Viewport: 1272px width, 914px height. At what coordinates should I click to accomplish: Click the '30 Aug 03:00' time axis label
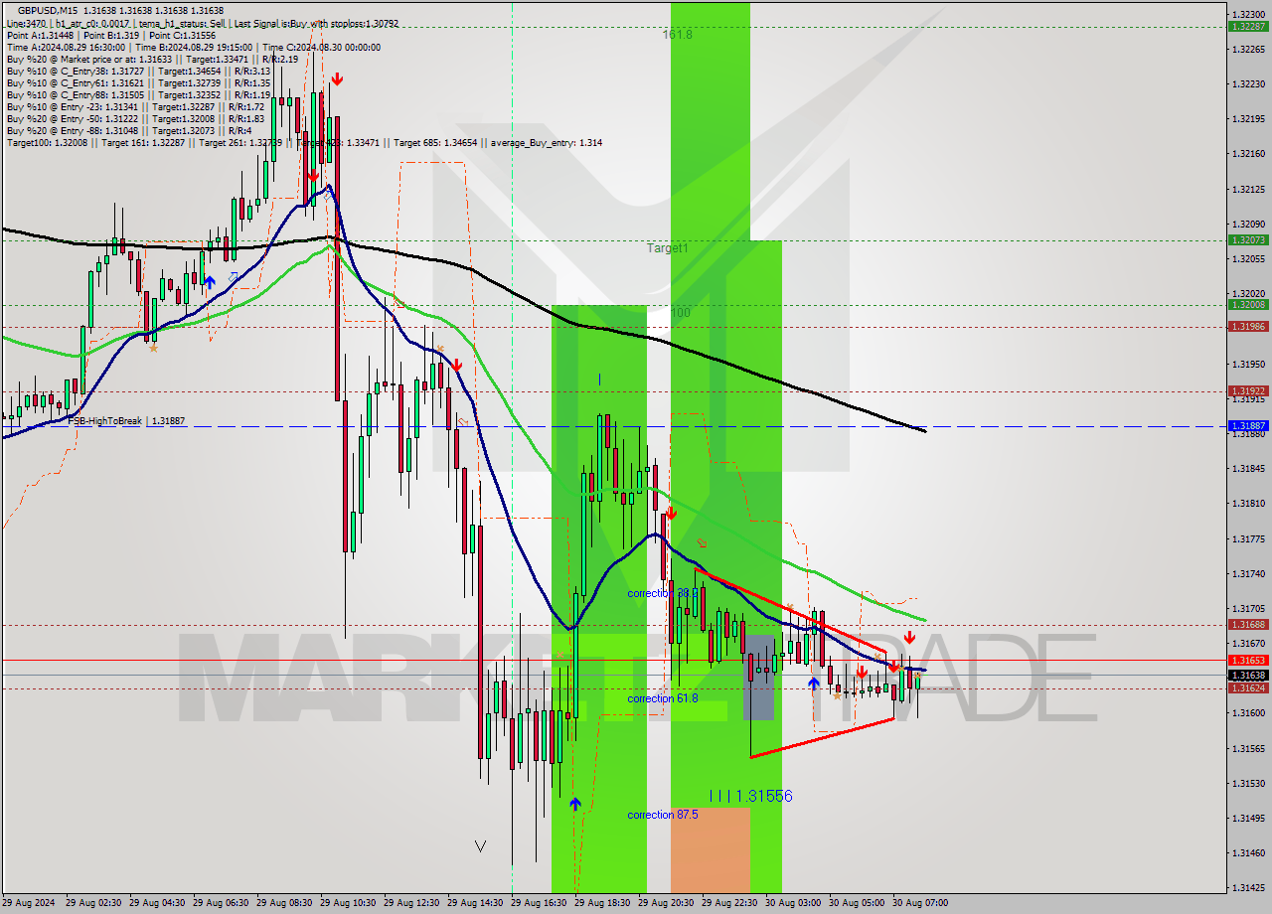pos(794,903)
